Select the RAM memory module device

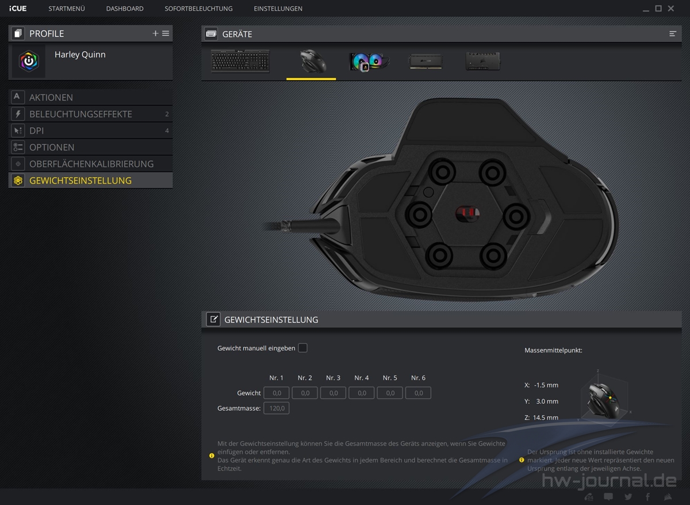pyautogui.click(x=425, y=61)
